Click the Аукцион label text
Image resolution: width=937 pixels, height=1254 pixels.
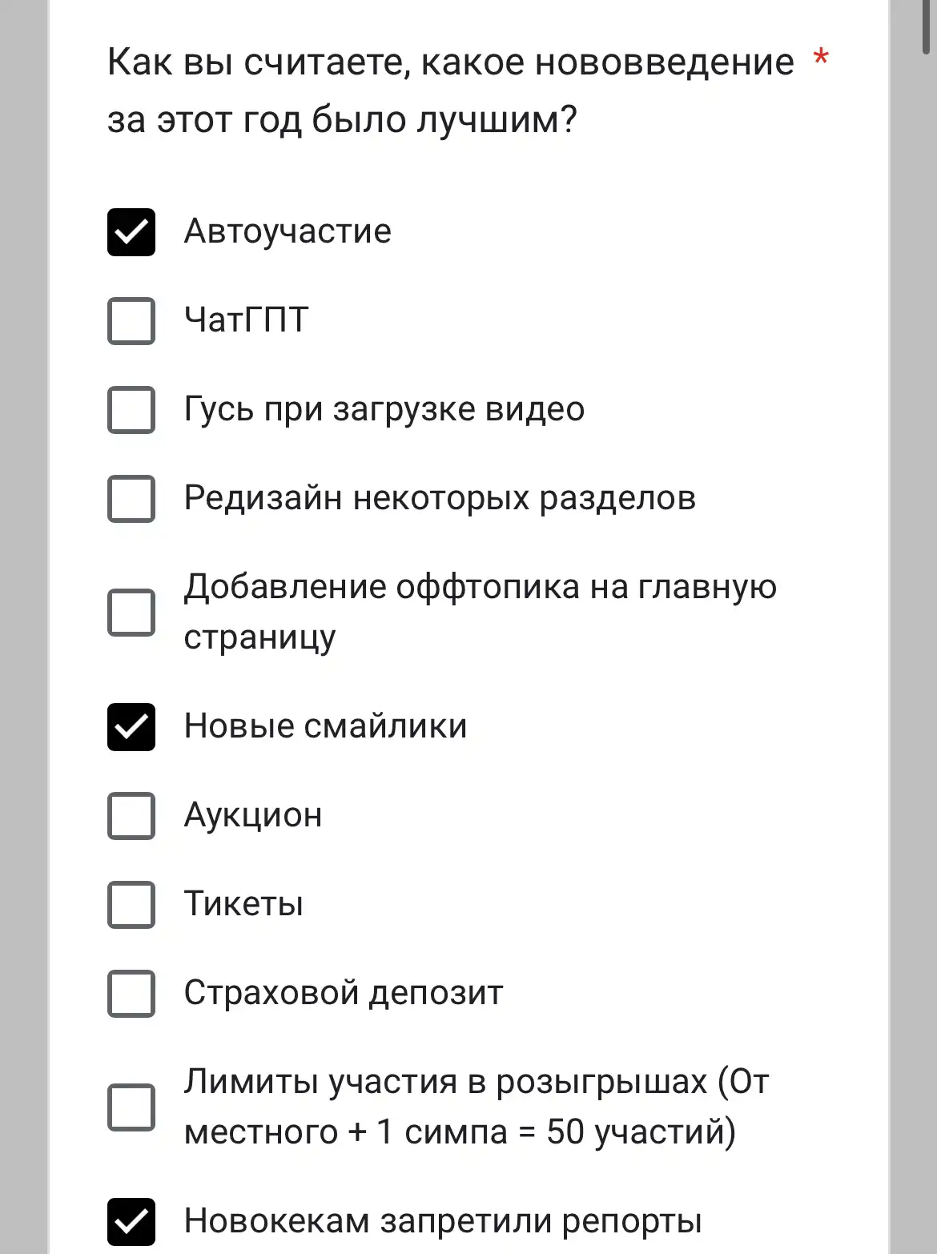click(x=253, y=816)
